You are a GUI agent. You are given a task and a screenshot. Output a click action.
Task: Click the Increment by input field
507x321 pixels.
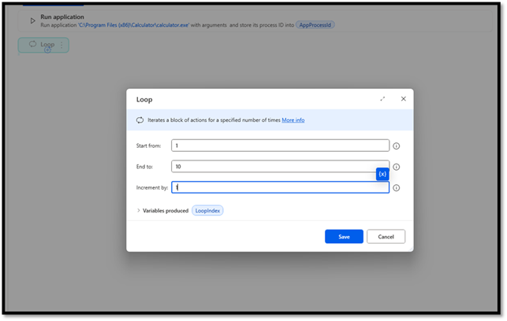tap(280, 188)
